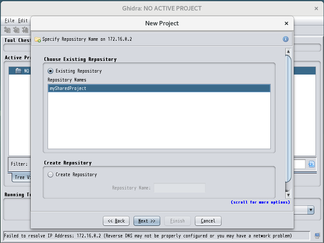
Task: Click the NO ACTIVE PROJECT folder icon
Action: 19,71
